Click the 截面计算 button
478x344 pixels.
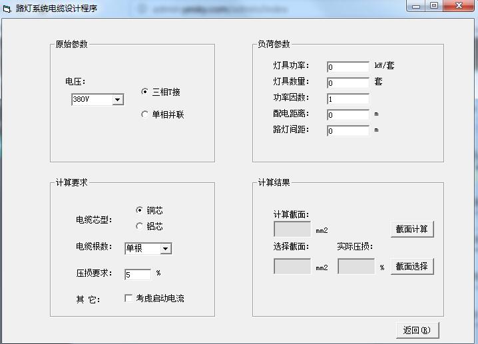point(412,229)
